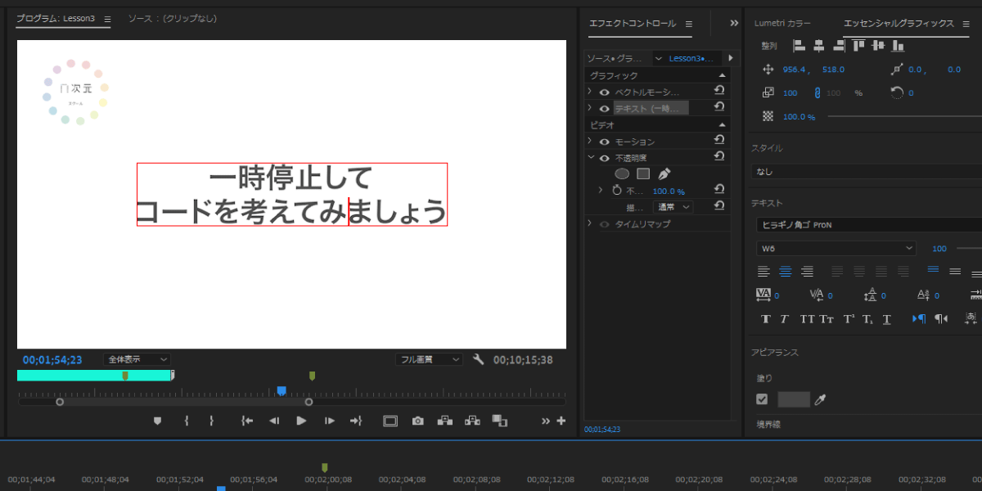The image size is (982, 491).
Task: Toggle visibility of the テキスト layer effect
Action: (x=605, y=108)
